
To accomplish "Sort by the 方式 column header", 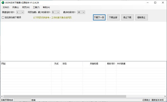I will click(x=57, y=64).
